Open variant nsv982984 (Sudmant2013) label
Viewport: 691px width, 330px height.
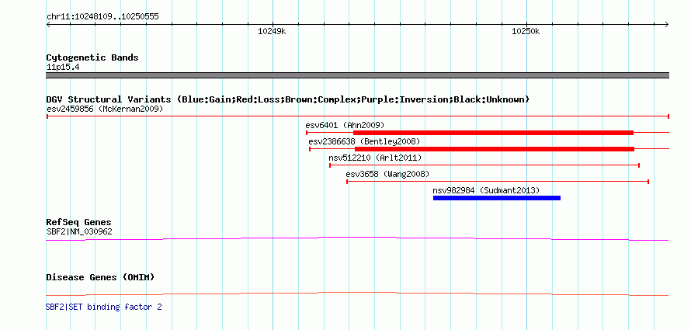486,191
